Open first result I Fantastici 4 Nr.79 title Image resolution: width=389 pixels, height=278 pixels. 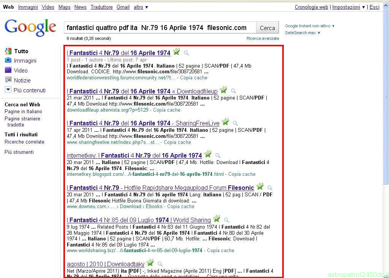(x=119, y=53)
